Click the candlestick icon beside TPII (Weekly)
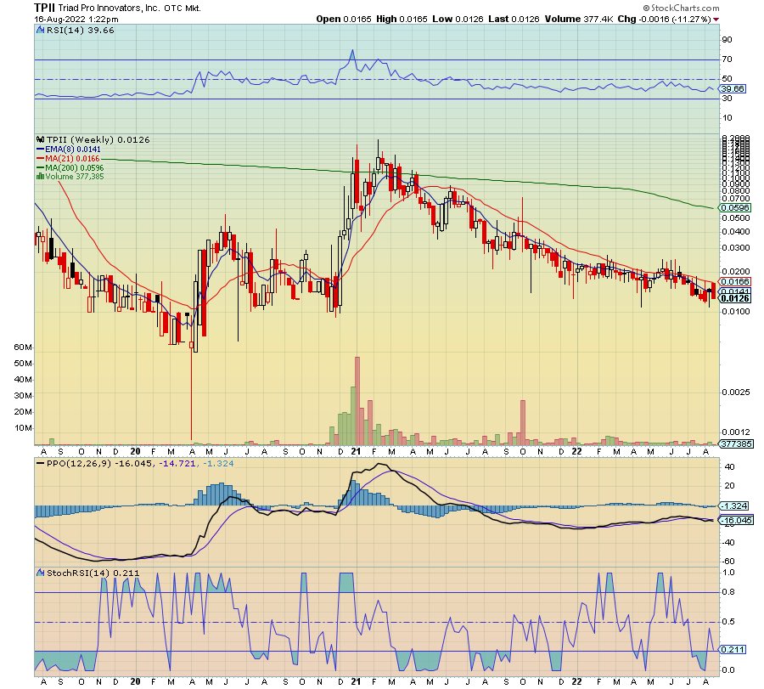 click(x=41, y=140)
